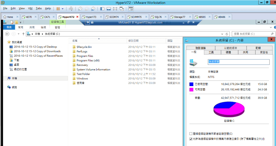Enable the compress this drive checkbox
Viewport: 276px width, 146px height.
(x=191, y=134)
